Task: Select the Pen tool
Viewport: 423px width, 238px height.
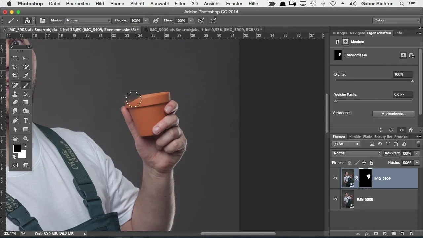Action: 15,121
